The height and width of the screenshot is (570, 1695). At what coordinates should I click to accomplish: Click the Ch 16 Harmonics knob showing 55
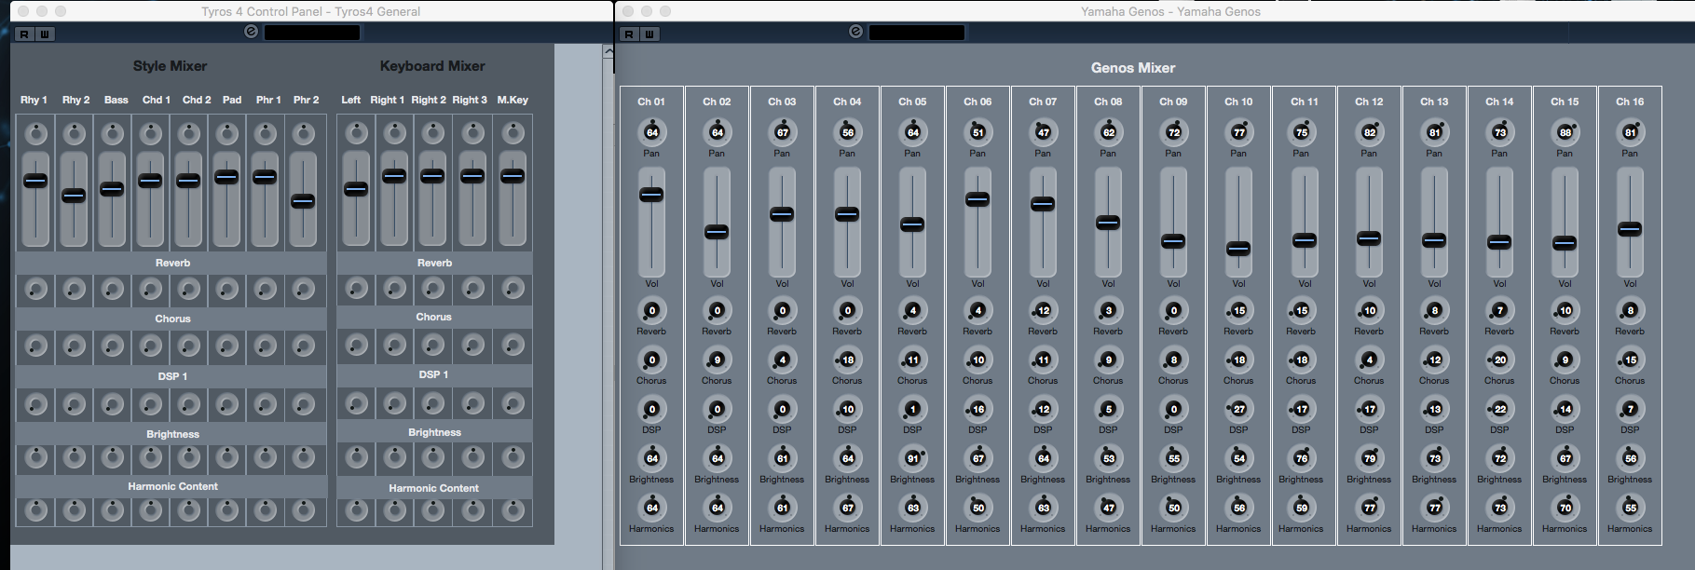coord(1630,508)
